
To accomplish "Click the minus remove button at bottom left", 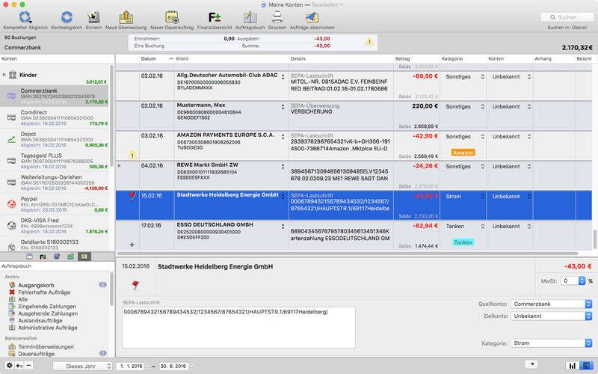I will point(28,366).
